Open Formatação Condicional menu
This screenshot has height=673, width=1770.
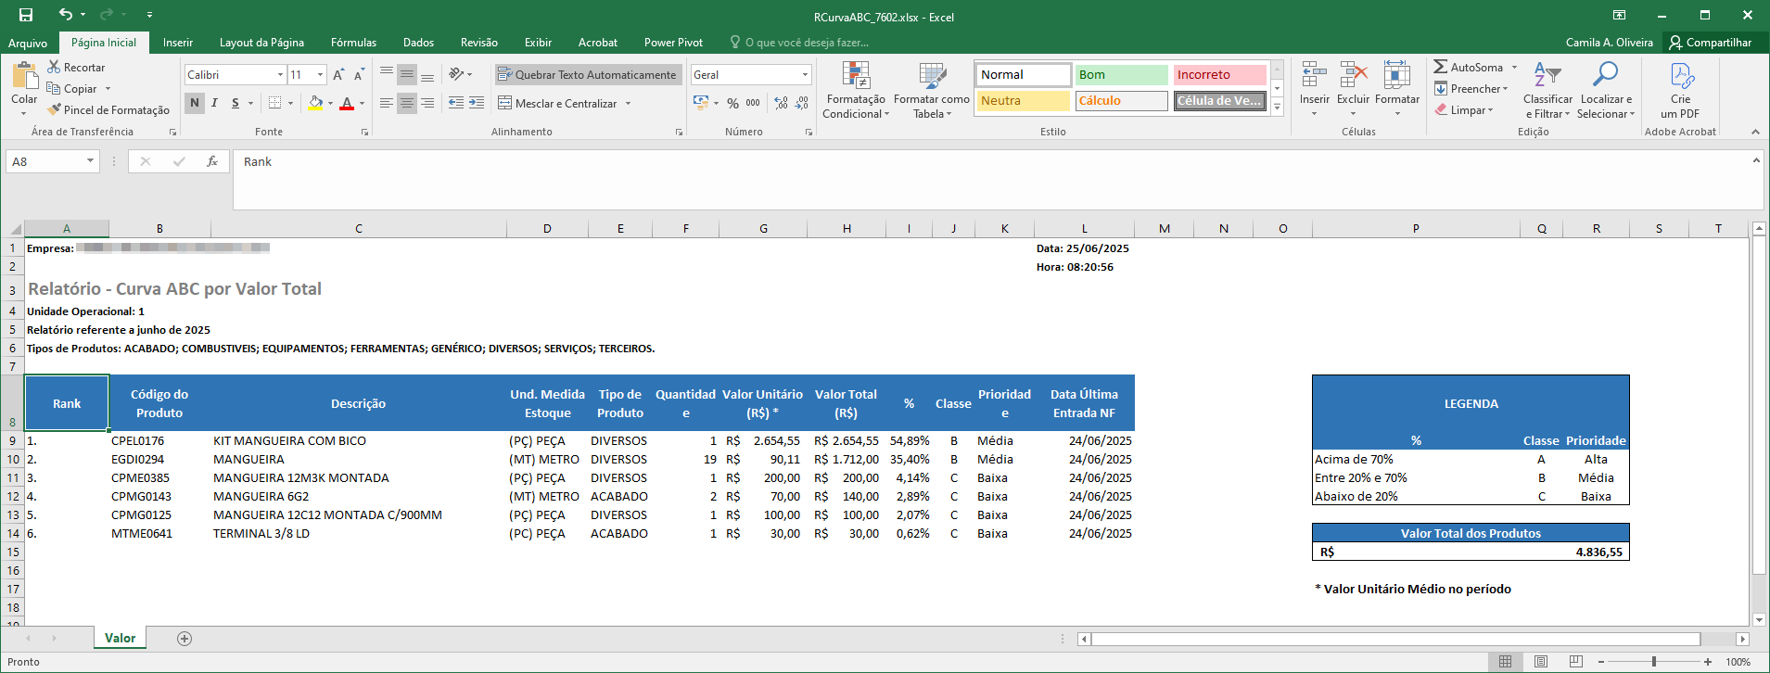pyautogui.click(x=856, y=90)
